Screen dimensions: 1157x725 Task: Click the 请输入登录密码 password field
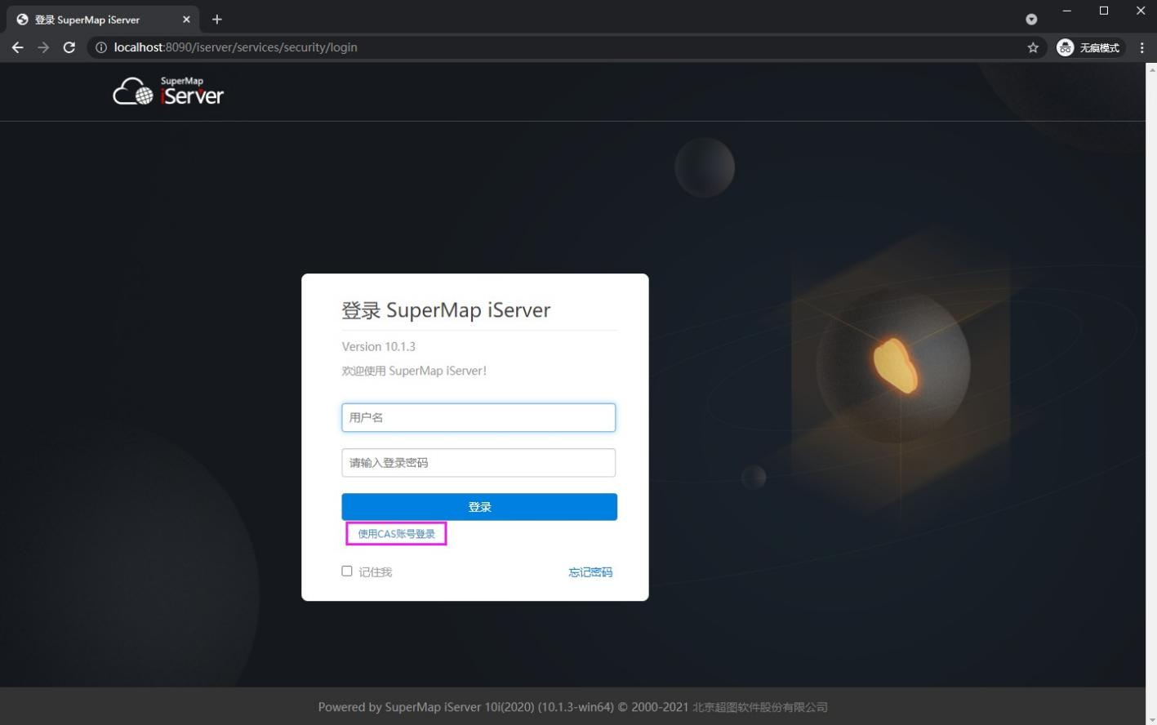(x=478, y=463)
